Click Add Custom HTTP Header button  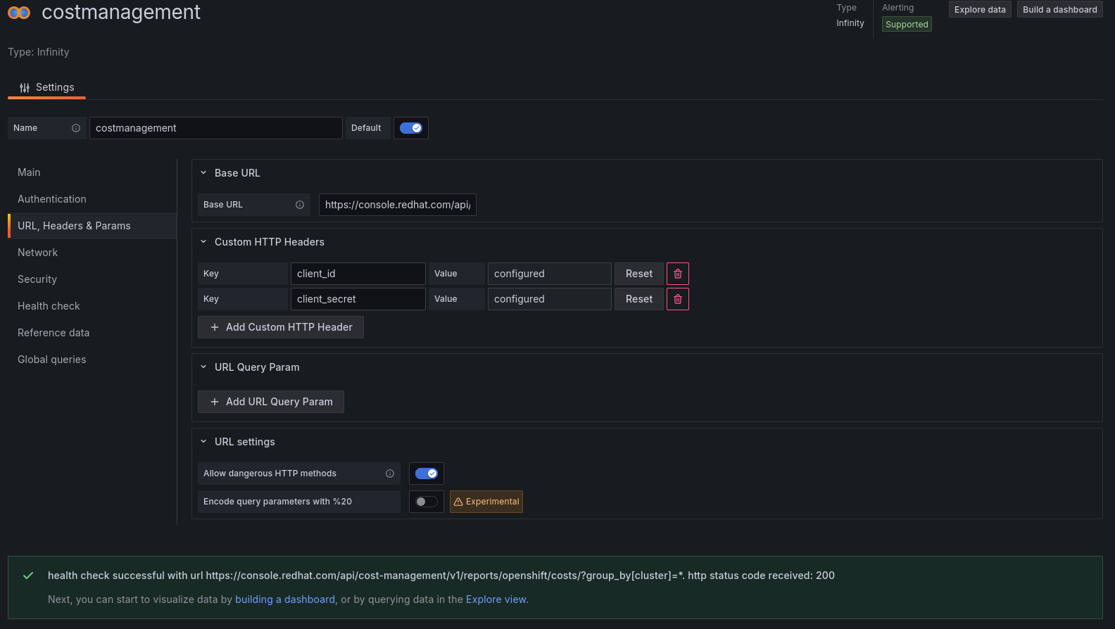tap(281, 327)
